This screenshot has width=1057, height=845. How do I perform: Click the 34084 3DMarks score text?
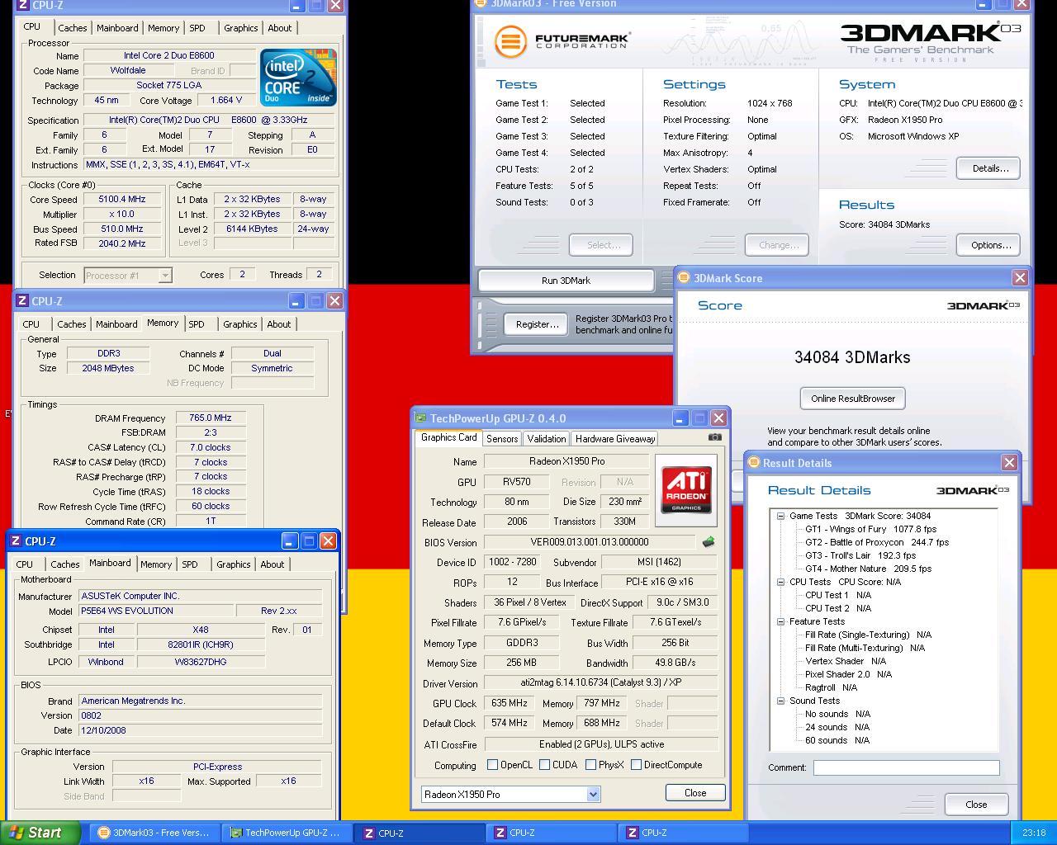tap(852, 357)
